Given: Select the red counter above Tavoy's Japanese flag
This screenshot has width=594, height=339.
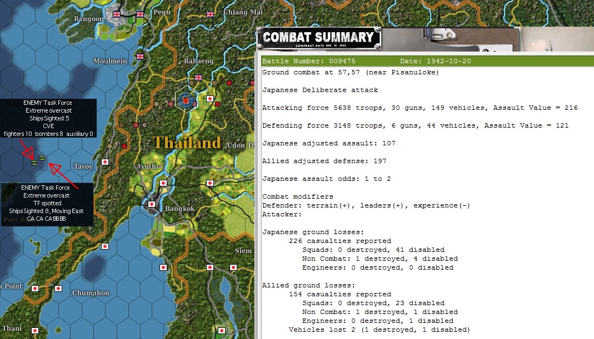Looking at the screenshot, I should pos(124,146).
